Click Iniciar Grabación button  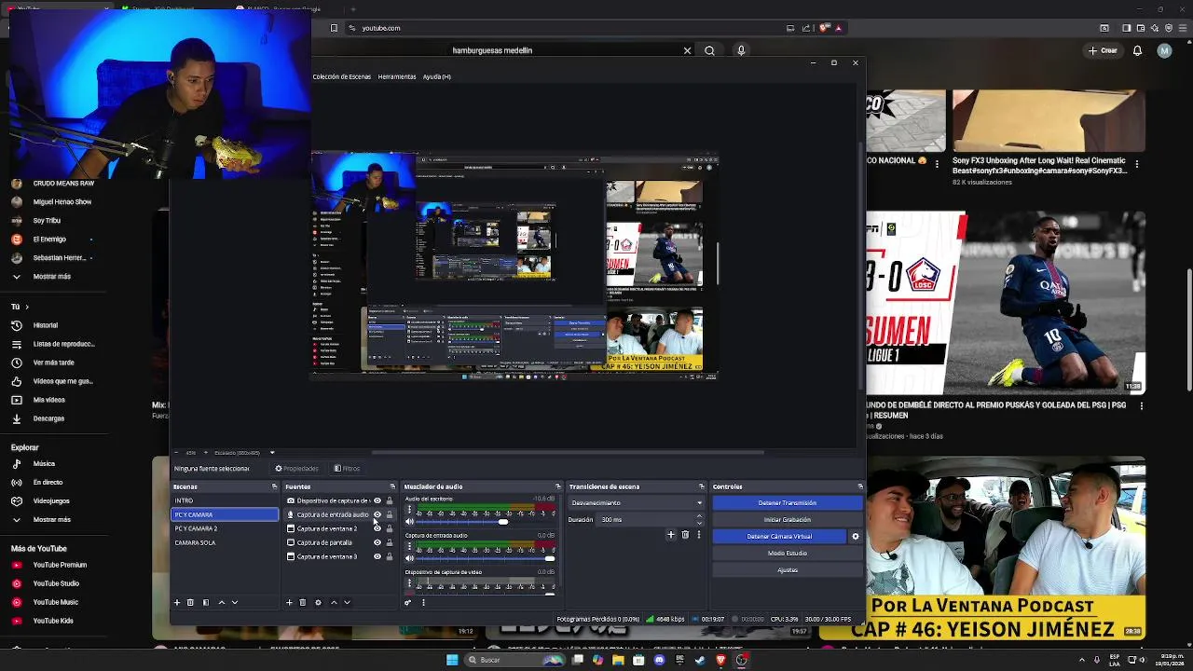(788, 519)
